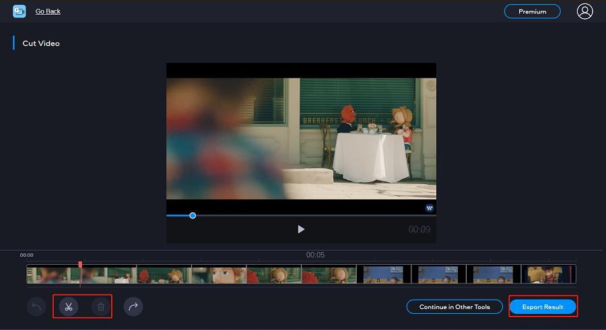
Task: Click the redo arrow button
Action: click(x=133, y=307)
